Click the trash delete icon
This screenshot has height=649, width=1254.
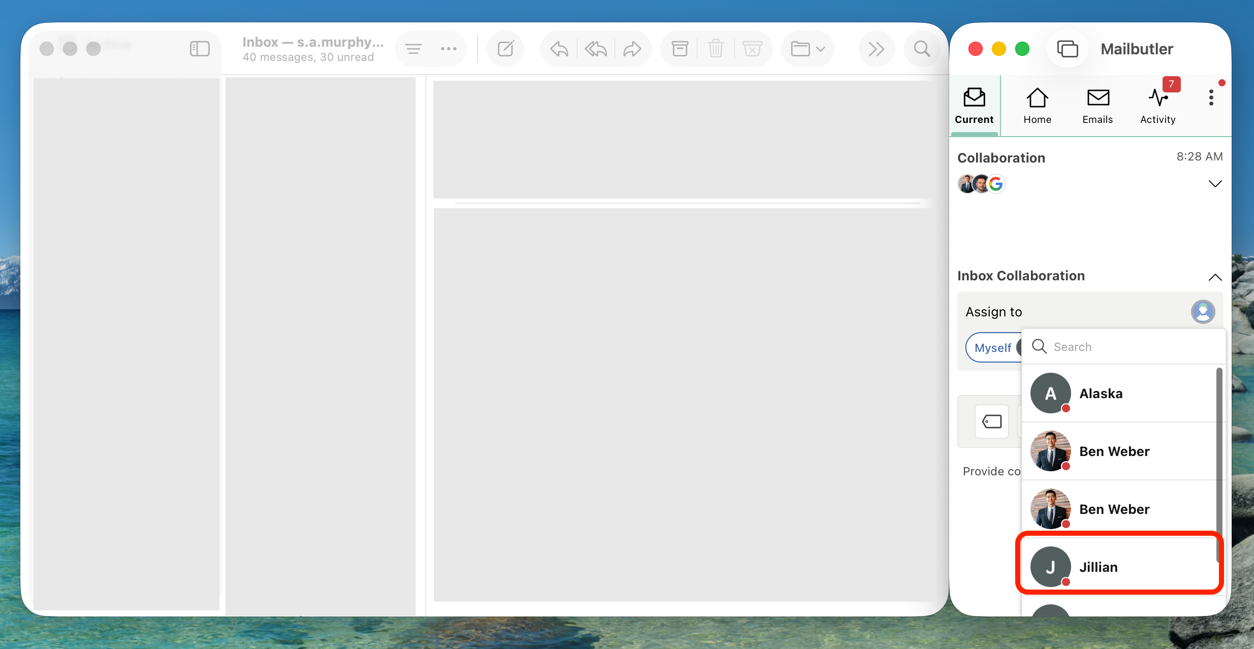click(716, 49)
